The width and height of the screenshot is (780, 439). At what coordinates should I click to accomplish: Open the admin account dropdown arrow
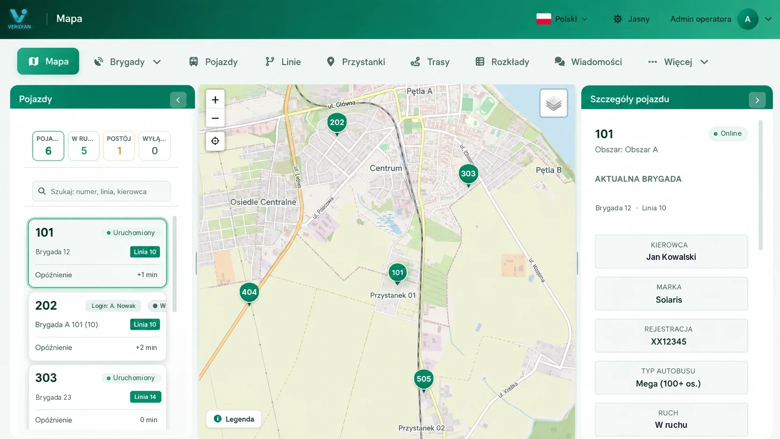768,19
